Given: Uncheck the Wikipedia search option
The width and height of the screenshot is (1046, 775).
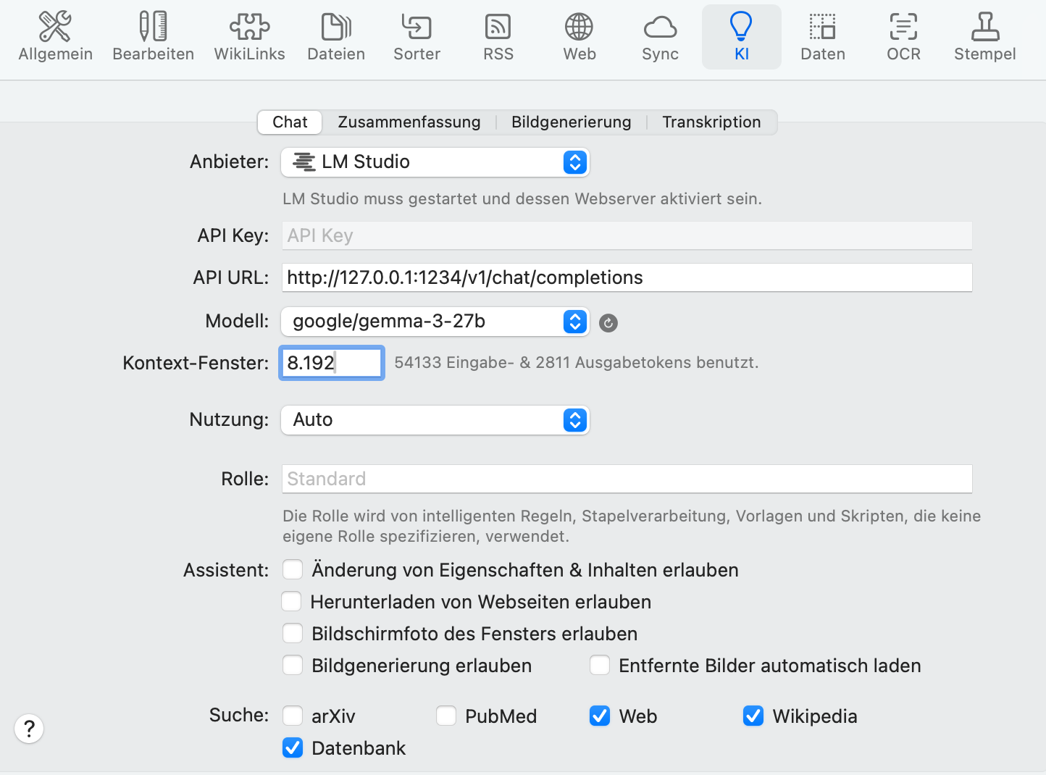Looking at the screenshot, I should point(753,716).
